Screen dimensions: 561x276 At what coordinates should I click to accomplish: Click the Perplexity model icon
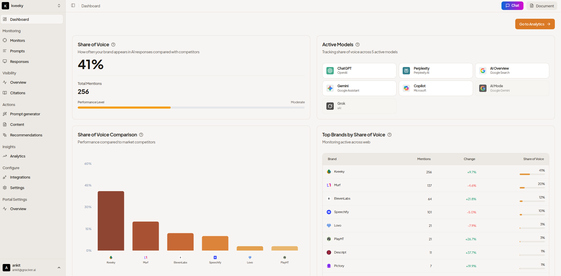[x=406, y=71]
